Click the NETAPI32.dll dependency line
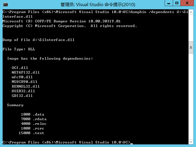Screen dimensions: 196x147 coord(26,72)
